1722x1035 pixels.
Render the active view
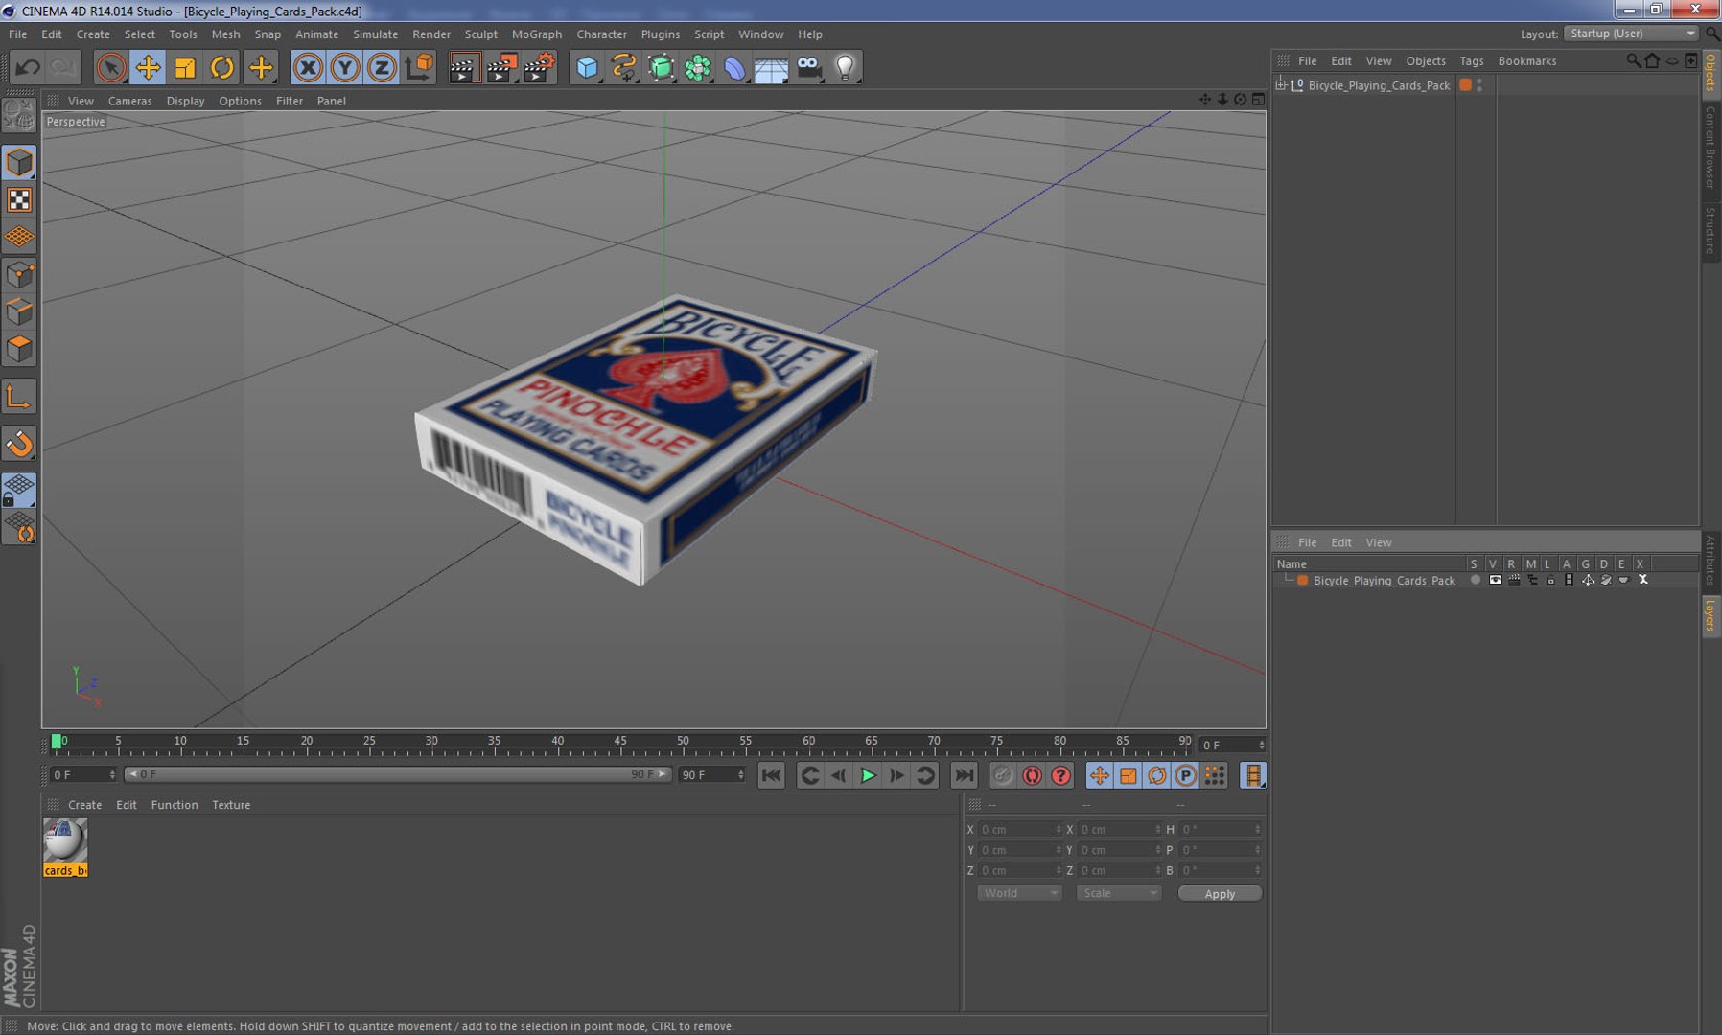point(463,67)
